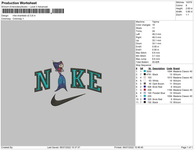Click the embroidered letter N in the preview

43,80
